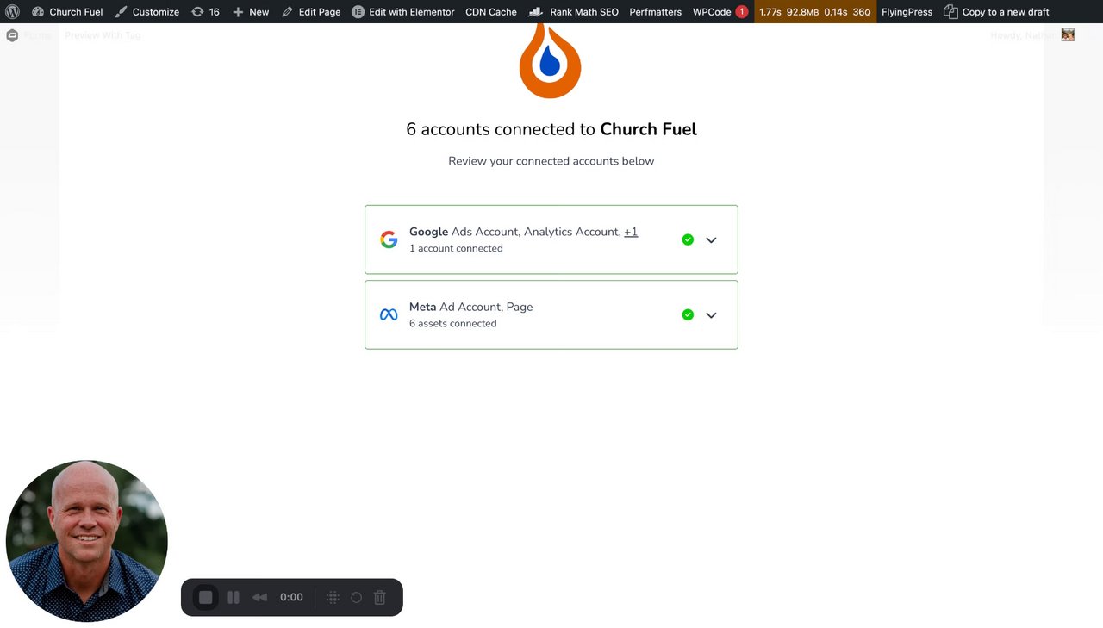Click the user avatar thumbnail
The width and height of the screenshot is (1103, 628).
tap(1068, 34)
